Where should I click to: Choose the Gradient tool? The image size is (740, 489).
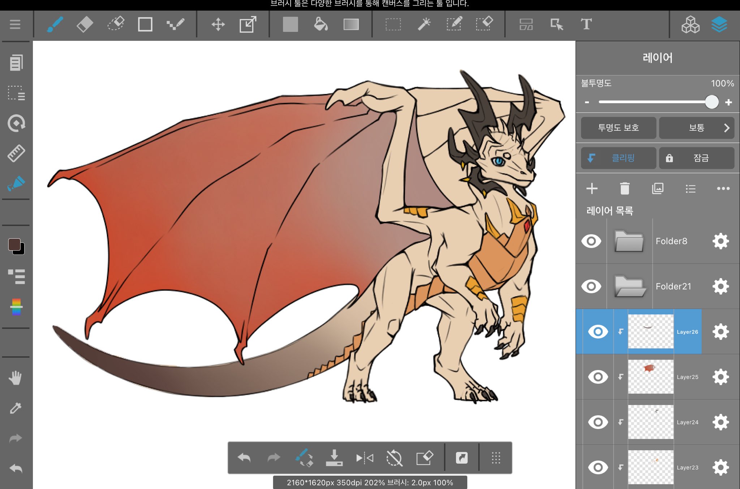[351, 25]
